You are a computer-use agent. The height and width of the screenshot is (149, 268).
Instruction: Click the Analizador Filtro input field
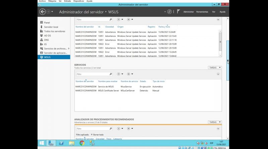(x=92, y=129)
